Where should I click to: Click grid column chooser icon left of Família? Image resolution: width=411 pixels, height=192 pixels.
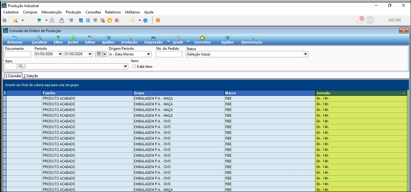pyautogui.click(x=5, y=93)
